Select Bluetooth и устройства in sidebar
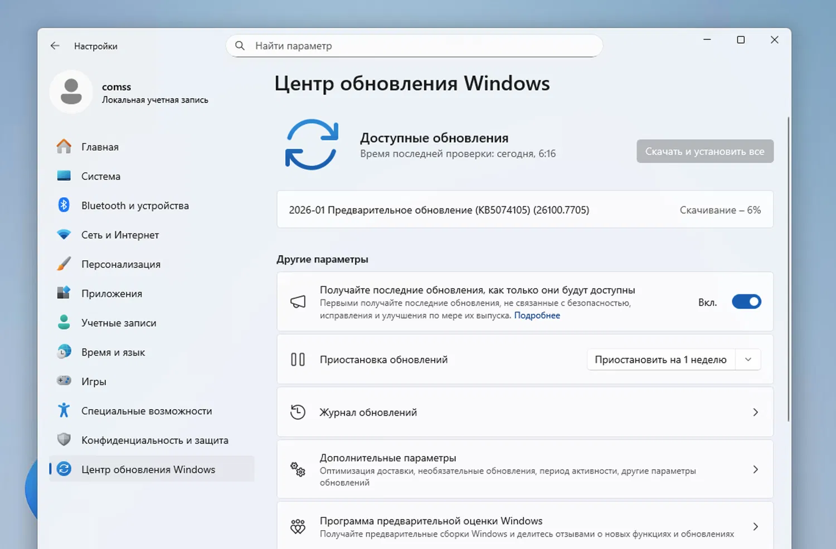The height and width of the screenshot is (549, 836). [x=152, y=205]
